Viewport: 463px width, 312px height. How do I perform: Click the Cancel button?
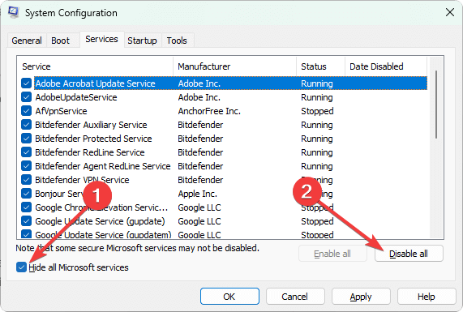[295, 297]
